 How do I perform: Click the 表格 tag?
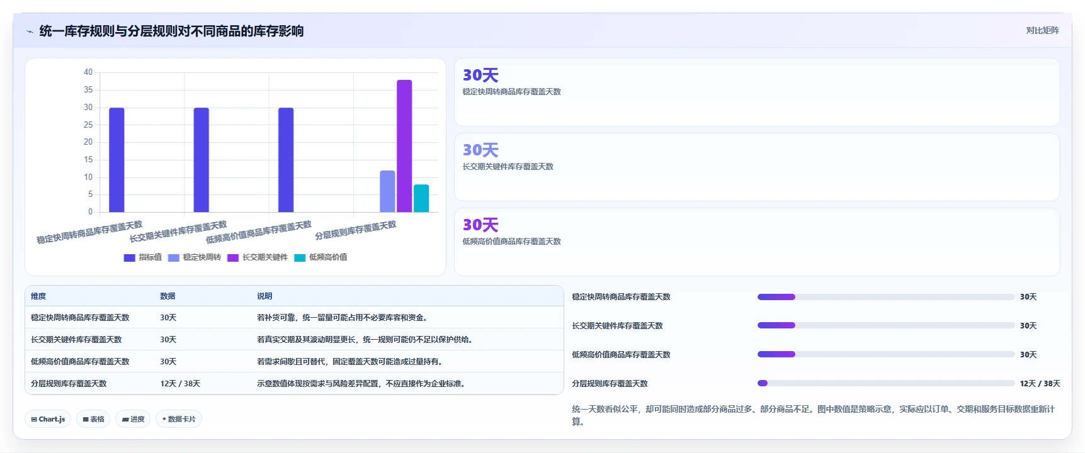click(93, 419)
